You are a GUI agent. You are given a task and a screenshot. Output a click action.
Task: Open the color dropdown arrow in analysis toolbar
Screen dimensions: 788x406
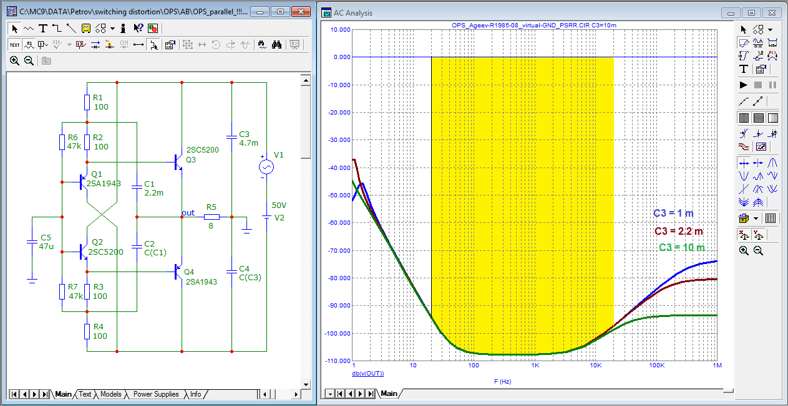click(756, 219)
